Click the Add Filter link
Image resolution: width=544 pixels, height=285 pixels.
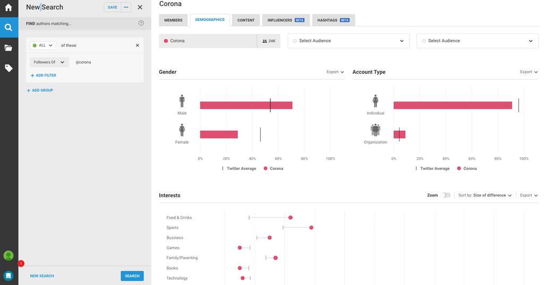(44, 75)
